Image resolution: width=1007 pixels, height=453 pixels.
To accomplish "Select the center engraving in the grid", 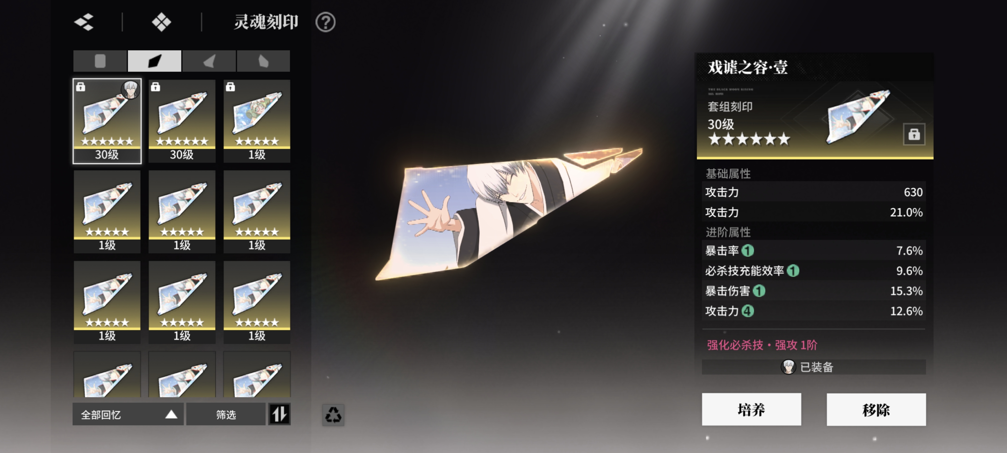I will click(x=182, y=211).
